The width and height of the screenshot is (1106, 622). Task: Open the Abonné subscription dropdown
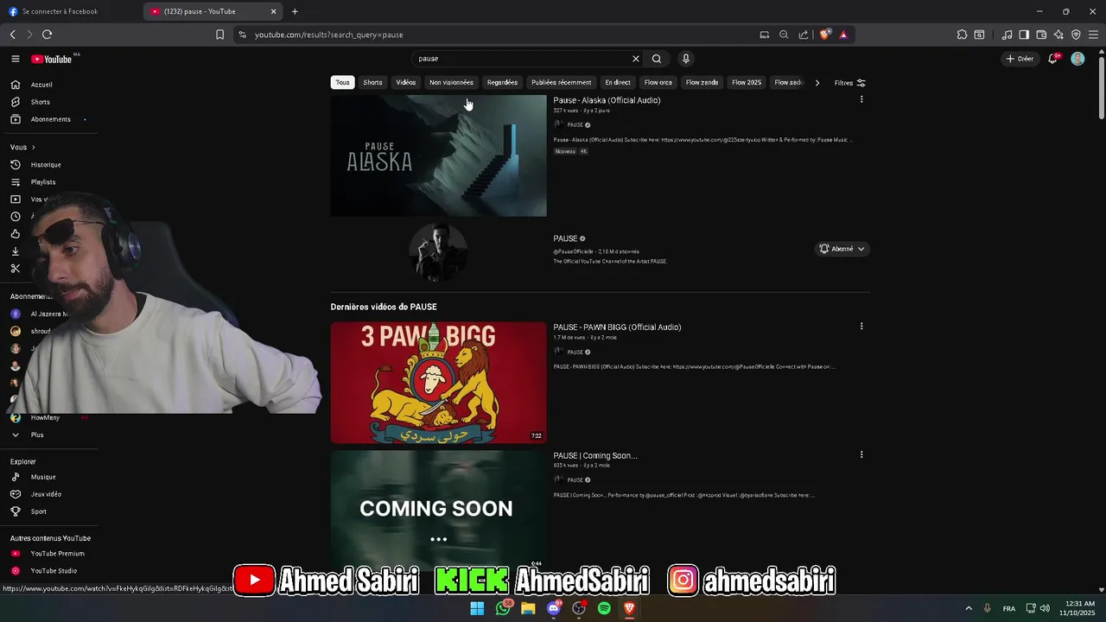(x=842, y=249)
